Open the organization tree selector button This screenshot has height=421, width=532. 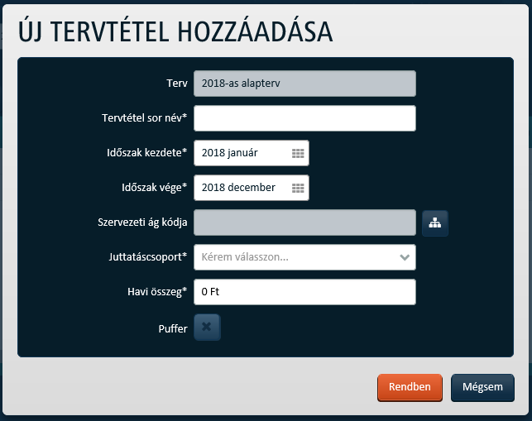tap(435, 222)
